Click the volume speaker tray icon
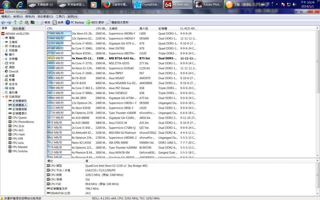Viewport: 320px width, 200px height. point(294,4)
